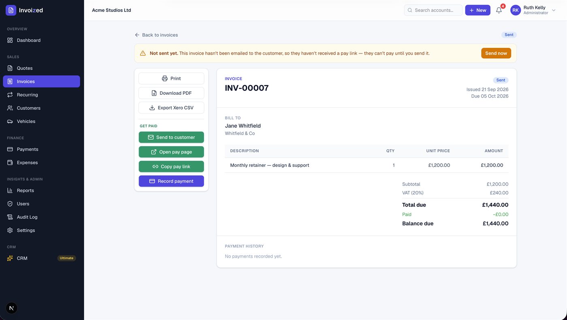Click the £240.00 VAT amount
The image size is (567, 320).
[x=499, y=193]
